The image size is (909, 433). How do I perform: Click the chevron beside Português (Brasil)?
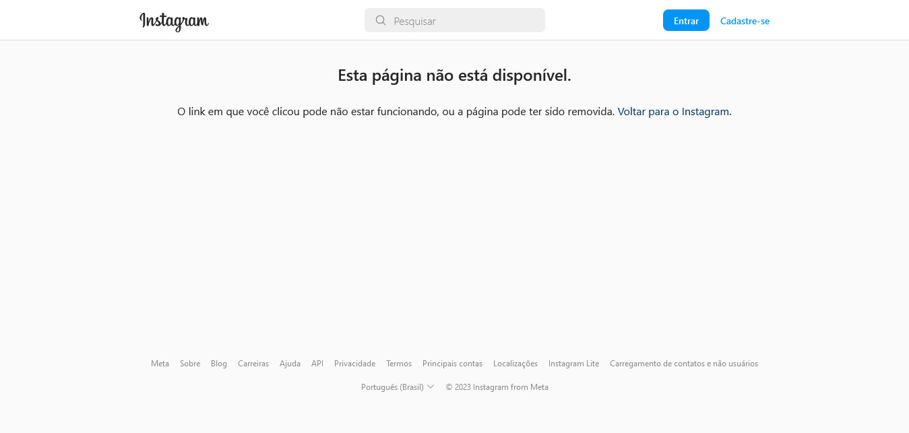tap(431, 387)
